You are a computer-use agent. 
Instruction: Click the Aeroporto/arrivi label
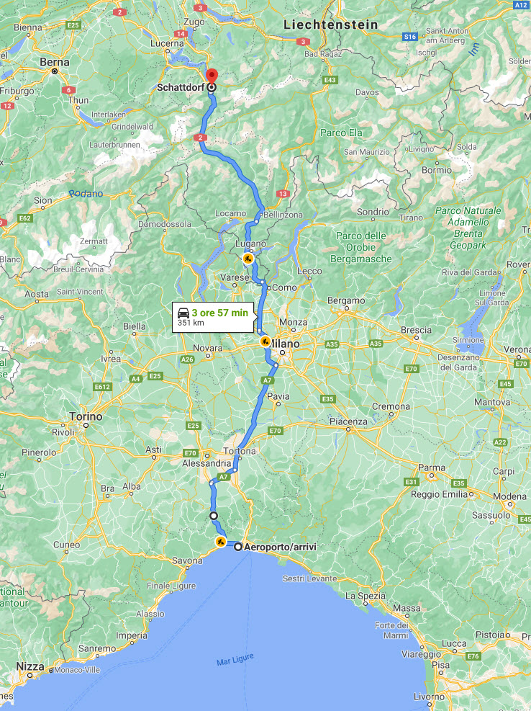point(280,547)
